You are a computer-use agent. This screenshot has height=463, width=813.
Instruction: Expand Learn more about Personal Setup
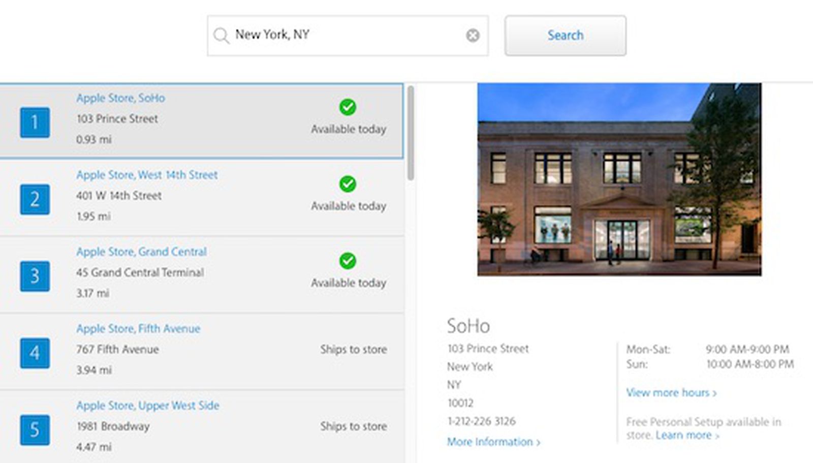coord(684,435)
